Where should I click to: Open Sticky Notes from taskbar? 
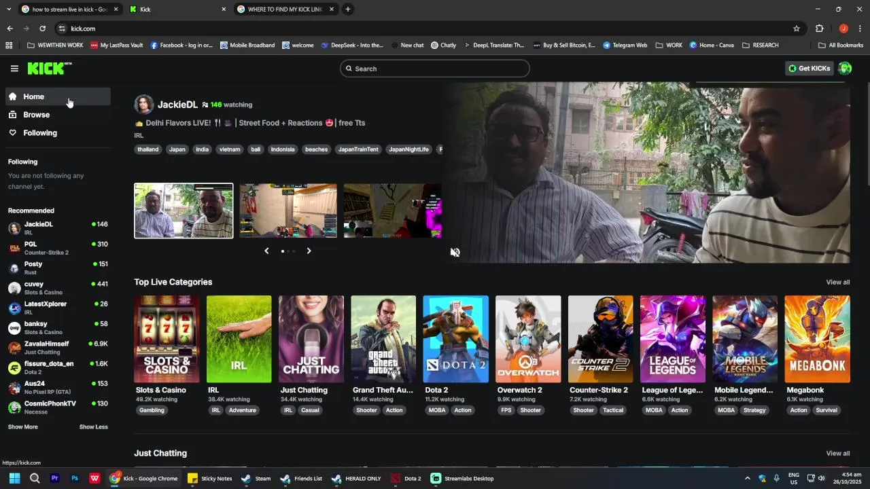(210, 478)
